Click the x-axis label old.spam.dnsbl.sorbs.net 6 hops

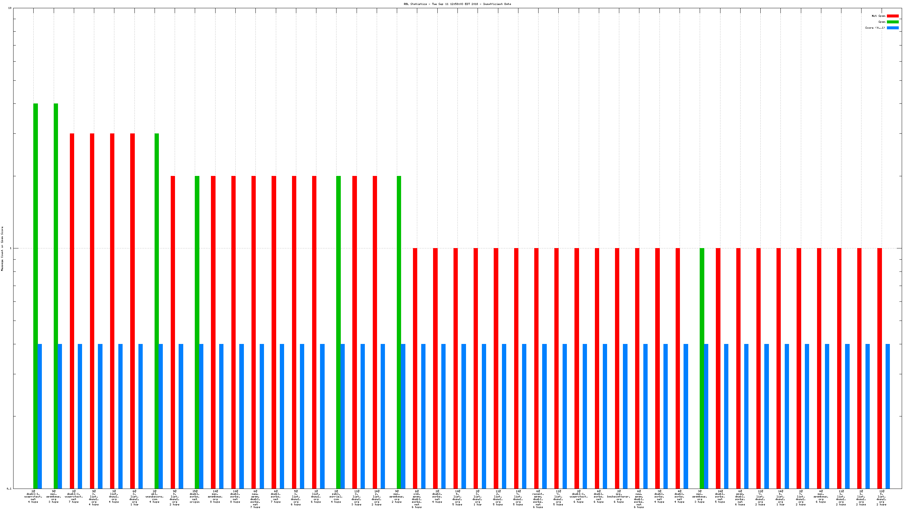tap(417, 499)
